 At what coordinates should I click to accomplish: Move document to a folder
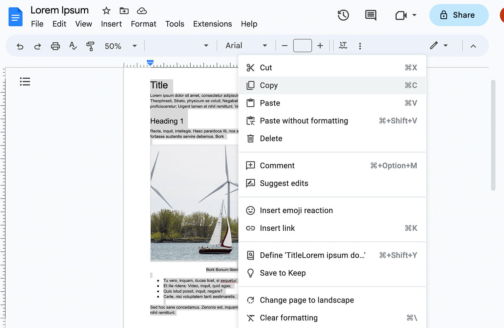tap(124, 10)
